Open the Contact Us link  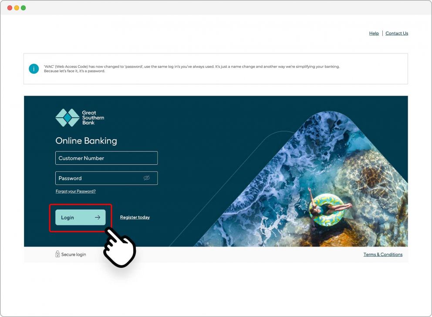point(397,33)
